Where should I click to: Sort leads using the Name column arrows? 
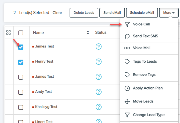(88, 33)
